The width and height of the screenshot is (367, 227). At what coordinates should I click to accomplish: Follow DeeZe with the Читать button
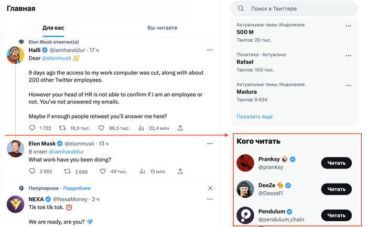(x=336, y=189)
